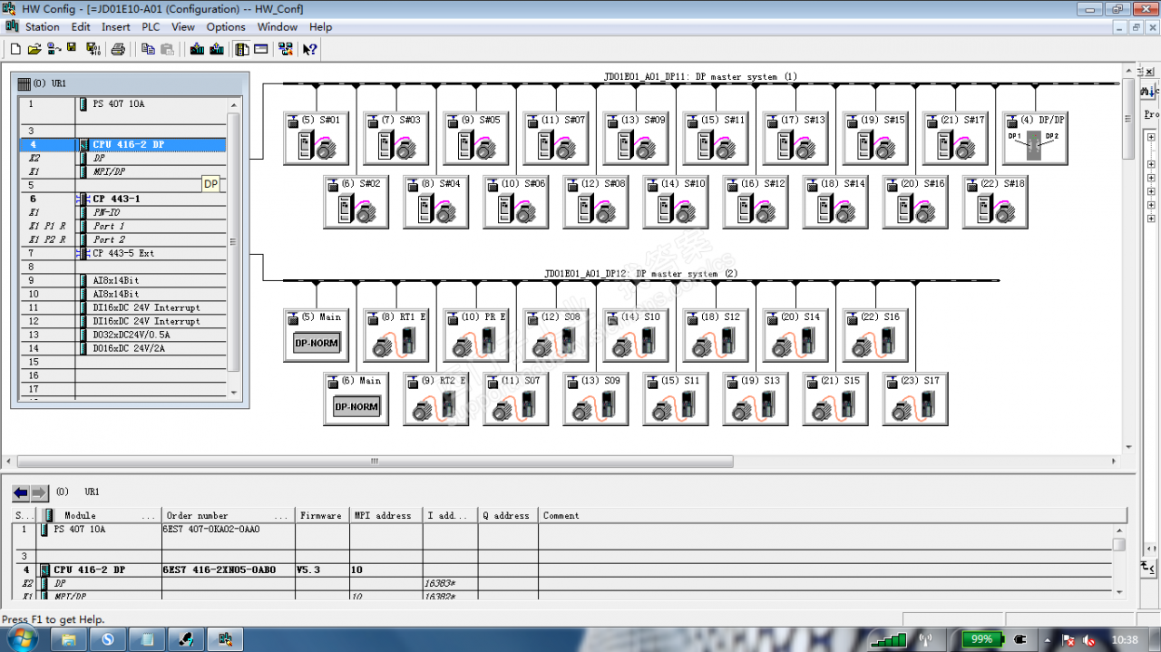Click the Firmware column header

click(322, 515)
